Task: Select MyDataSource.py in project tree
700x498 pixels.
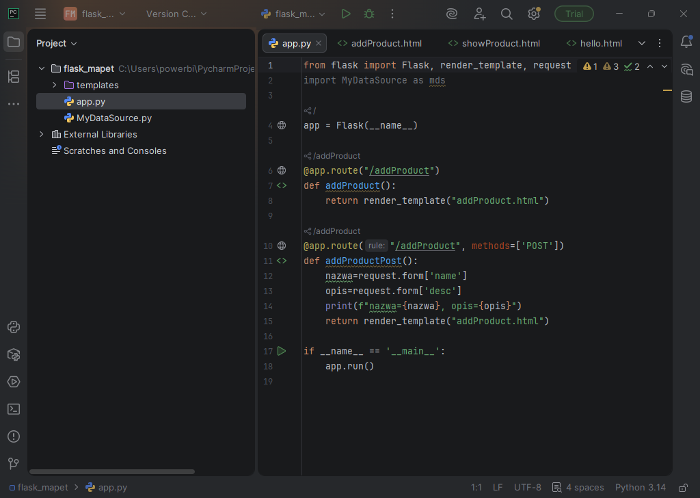Action: click(141, 118)
